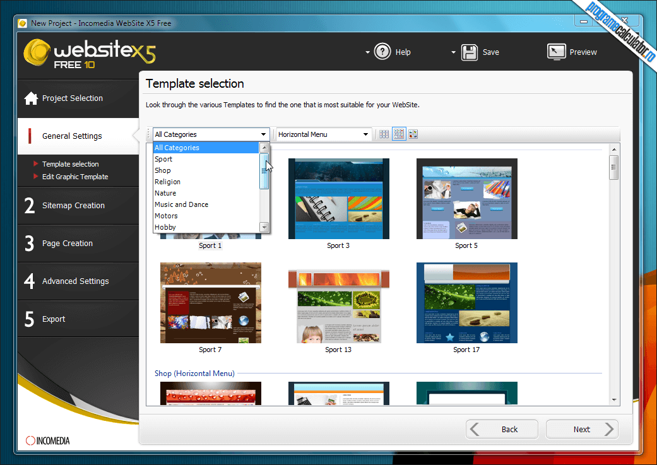Select Motors in the category list
This screenshot has height=465, width=657.
click(206, 216)
